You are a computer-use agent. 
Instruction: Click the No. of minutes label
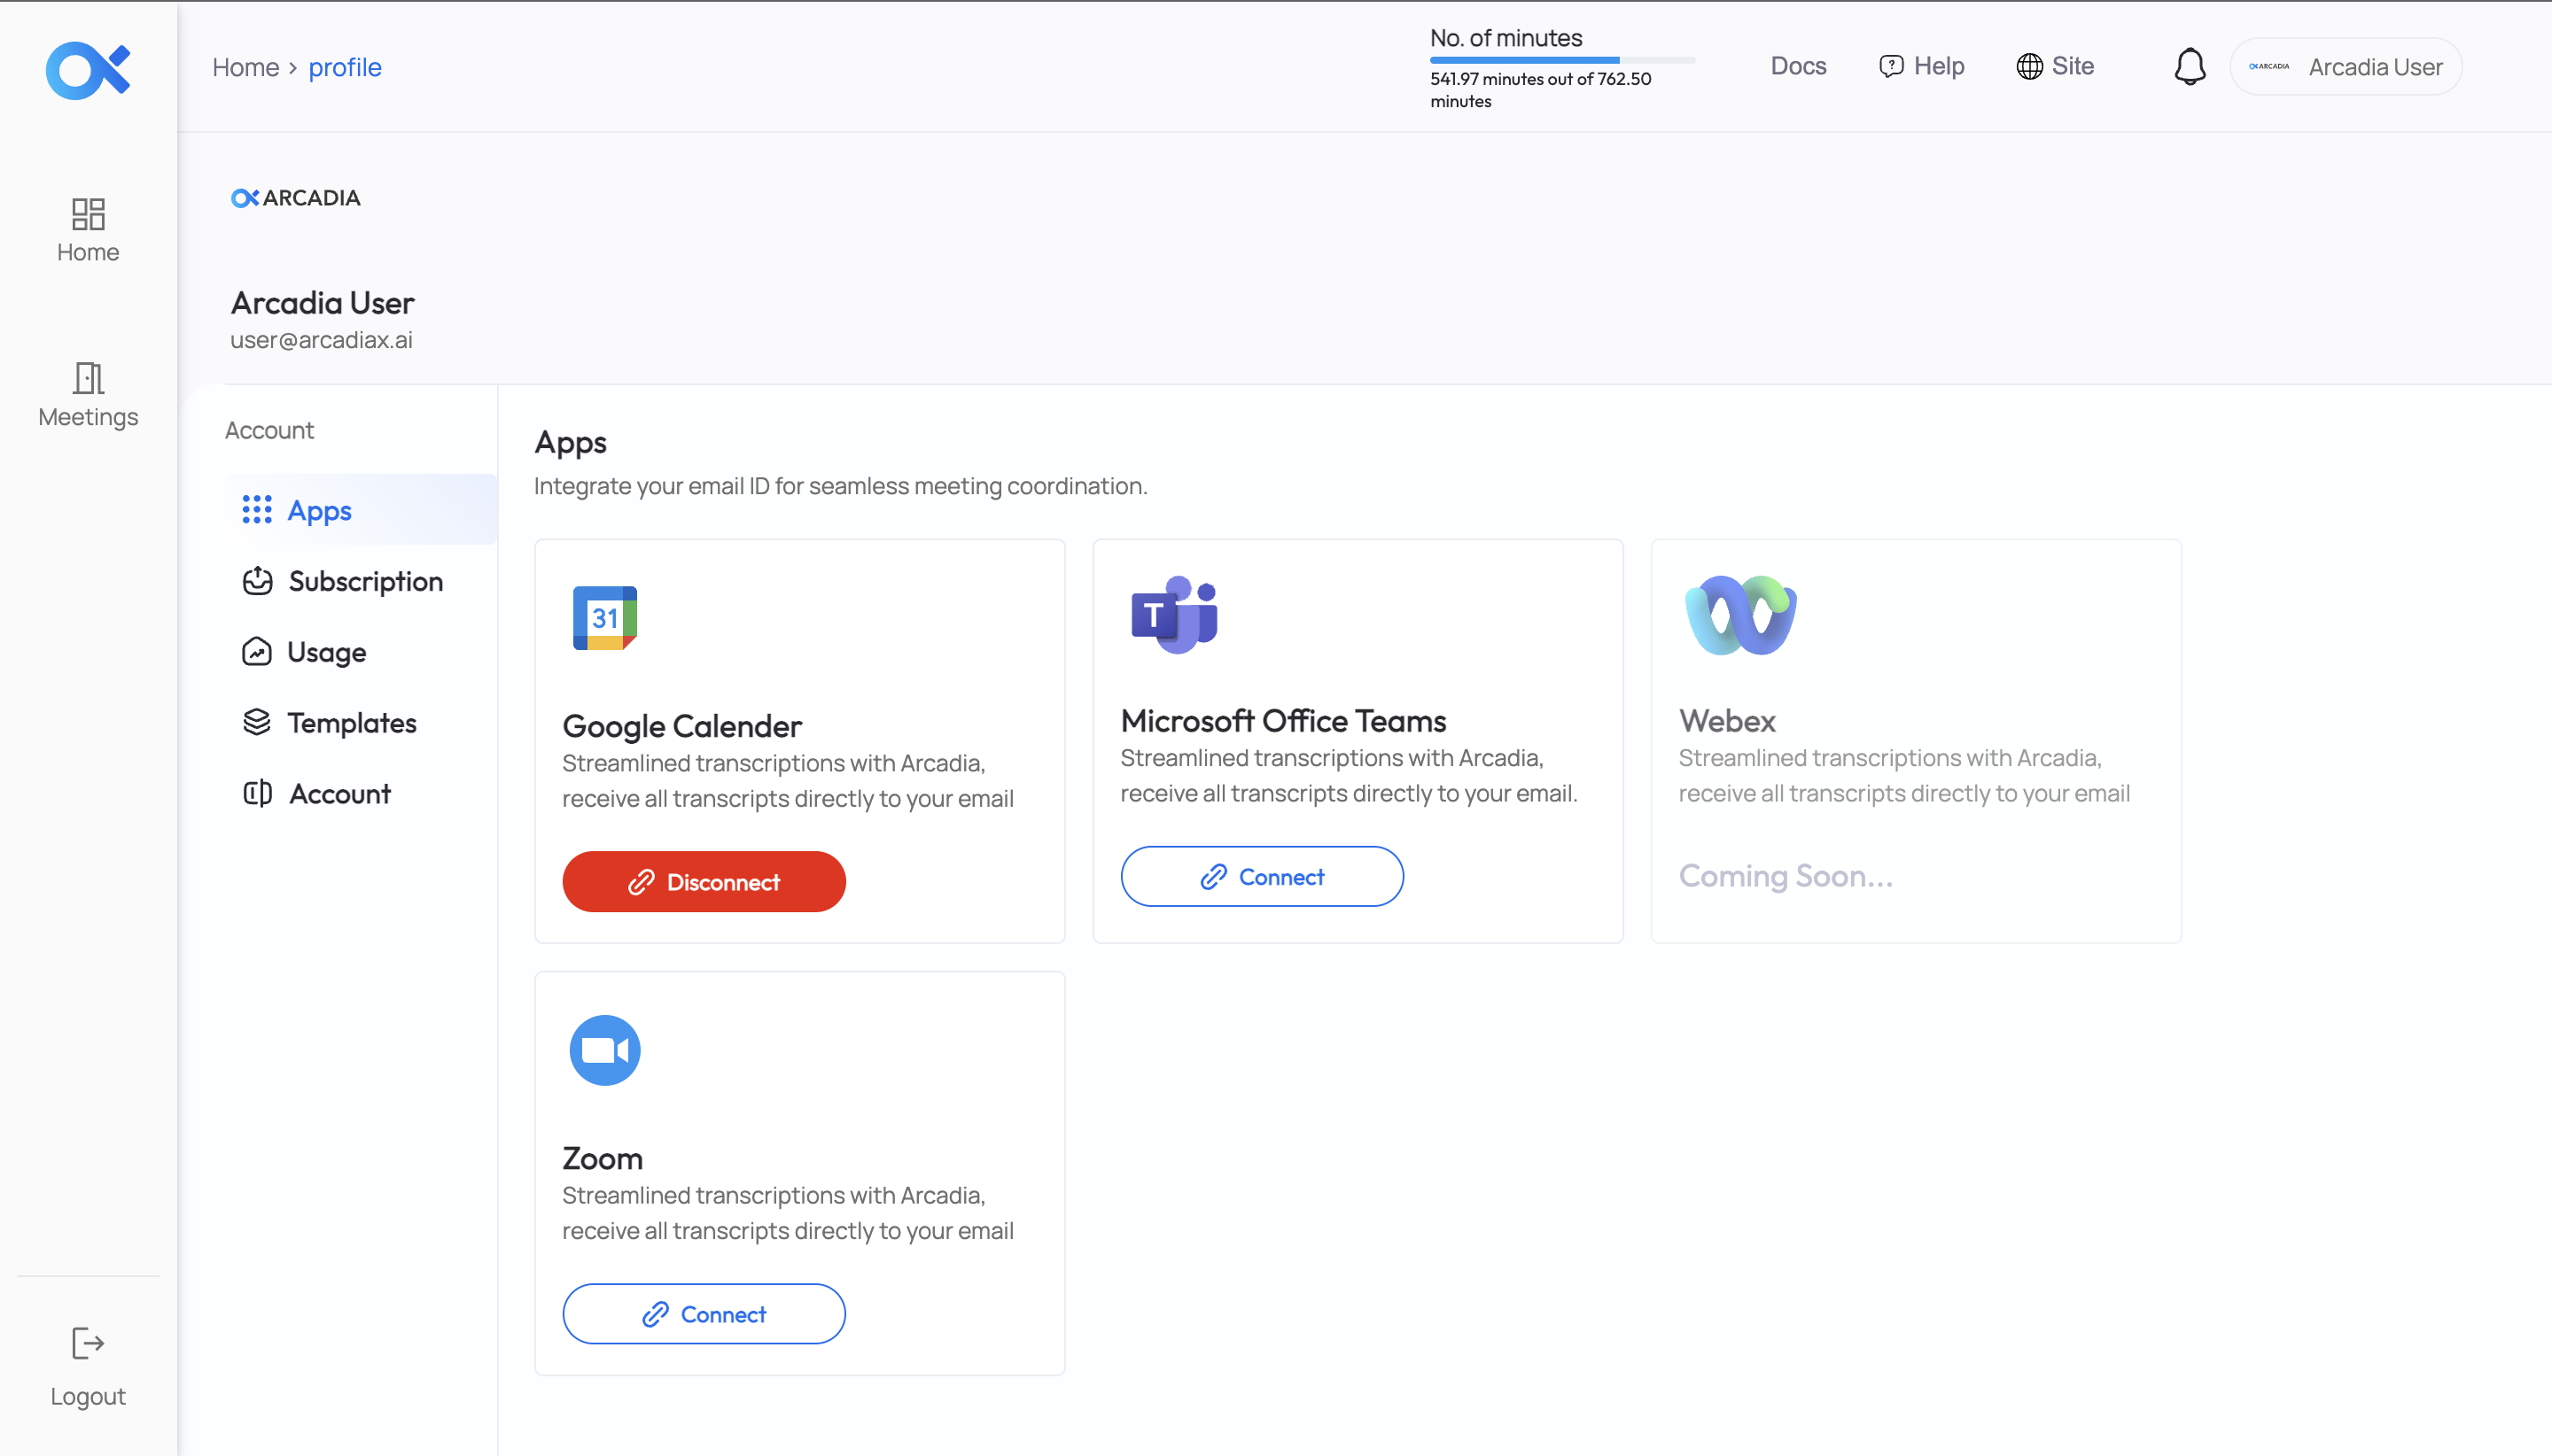point(1506,37)
